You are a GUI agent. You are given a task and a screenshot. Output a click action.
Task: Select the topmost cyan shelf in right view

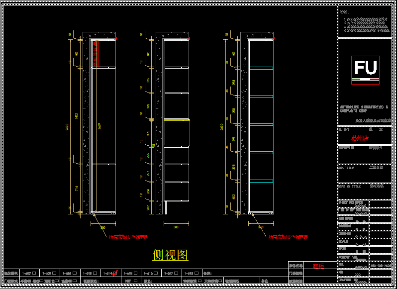click(262, 68)
